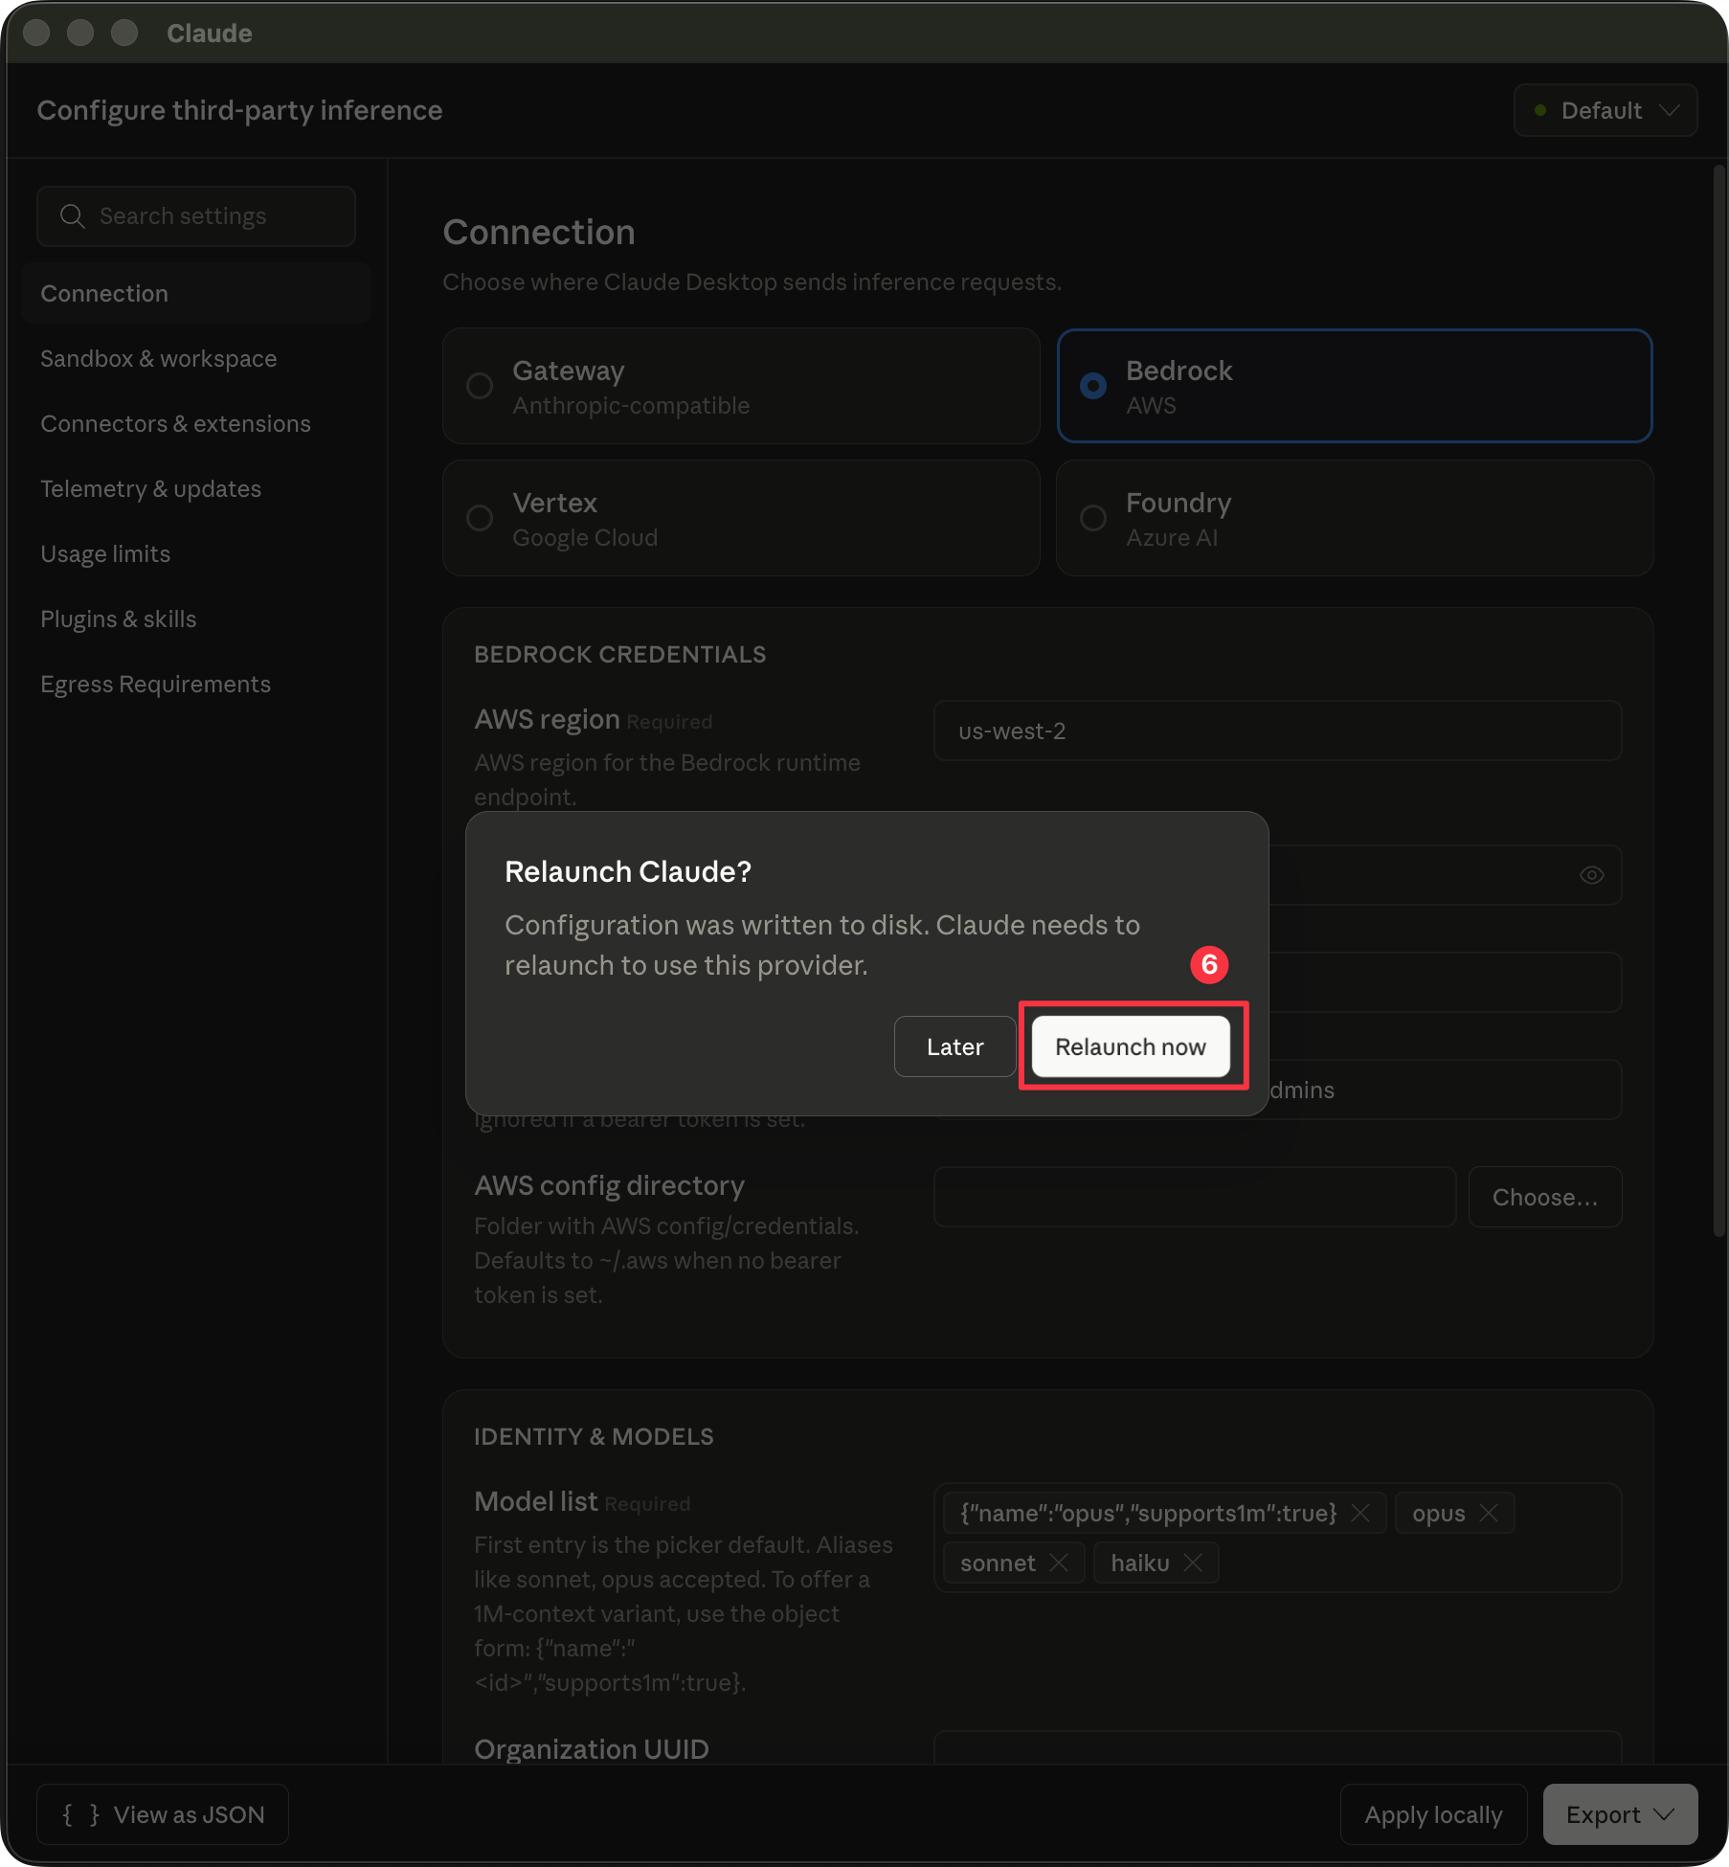Click the green status dot beside Default
Image resolution: width=1729 pixels, height=1867 pixels.
pos(1540,110)
